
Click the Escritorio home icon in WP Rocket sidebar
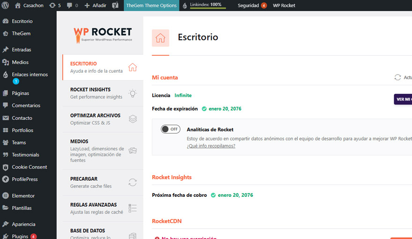[x=132, y=67]
